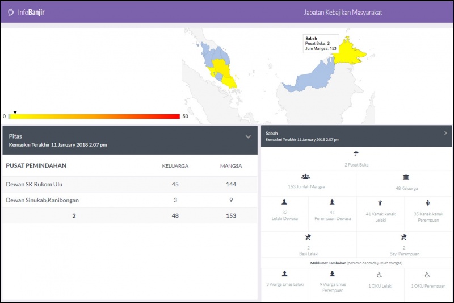Click the 45 keluarga value cell
This screenshot has width=454, height=303.
click(x=175, y=184)
